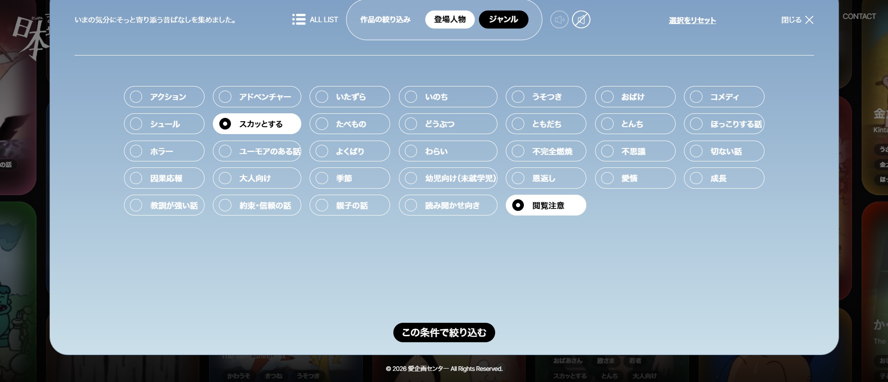Close the filter panel with 閉じる
The image size is (888, 382).
click(797, 20)
